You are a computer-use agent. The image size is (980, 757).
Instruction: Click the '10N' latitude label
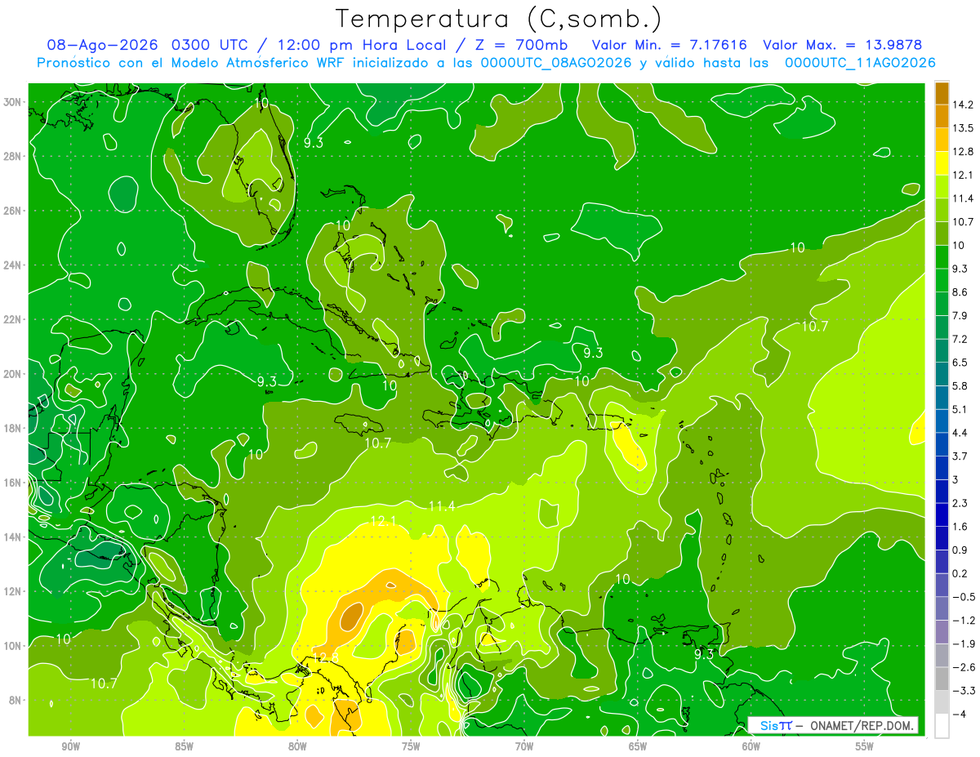click(x=14, y=646)
